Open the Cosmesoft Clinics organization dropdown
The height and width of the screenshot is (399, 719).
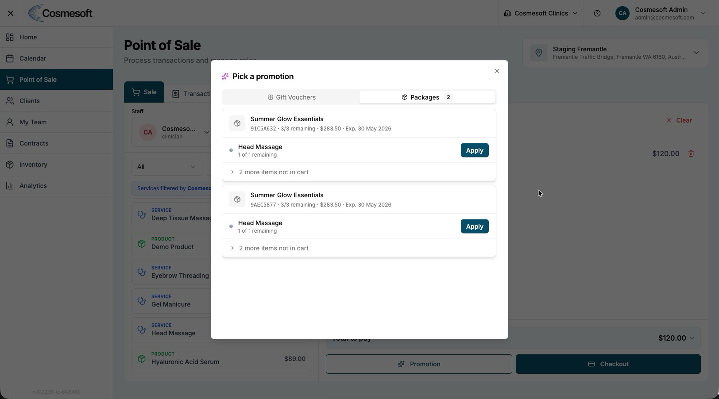point(541,13)
